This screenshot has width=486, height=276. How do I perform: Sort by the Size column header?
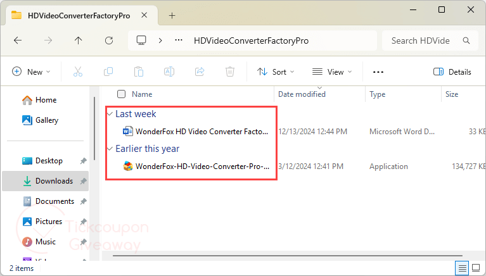click(452, 94)
